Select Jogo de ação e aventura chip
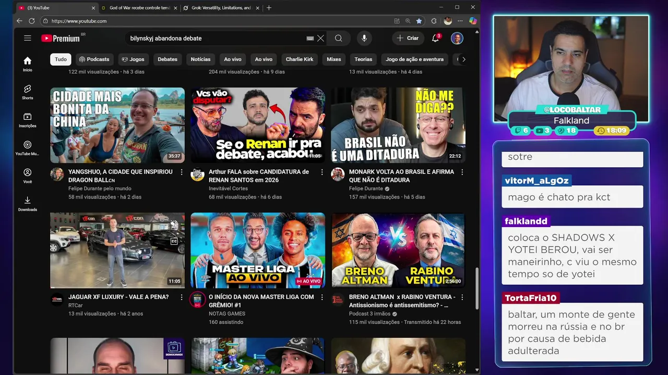 pyautogui.click(x=414, y=59)
